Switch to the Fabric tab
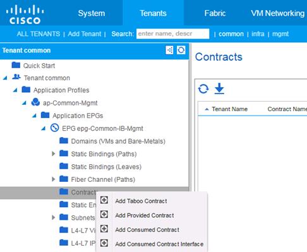The height and width of the screenshot is (252, 307). [x=215, y=13]
